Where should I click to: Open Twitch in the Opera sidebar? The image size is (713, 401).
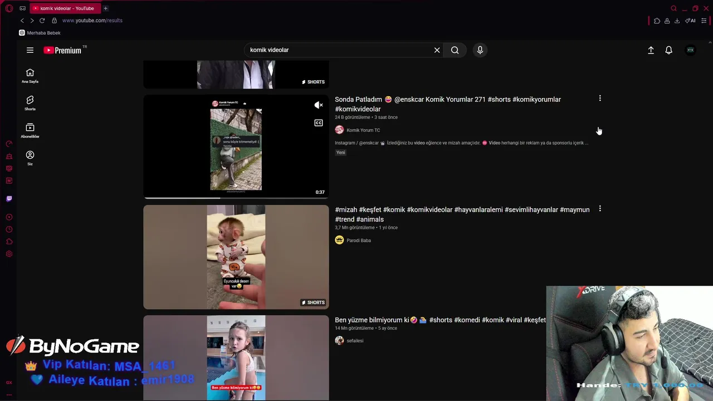click(9, 198)
